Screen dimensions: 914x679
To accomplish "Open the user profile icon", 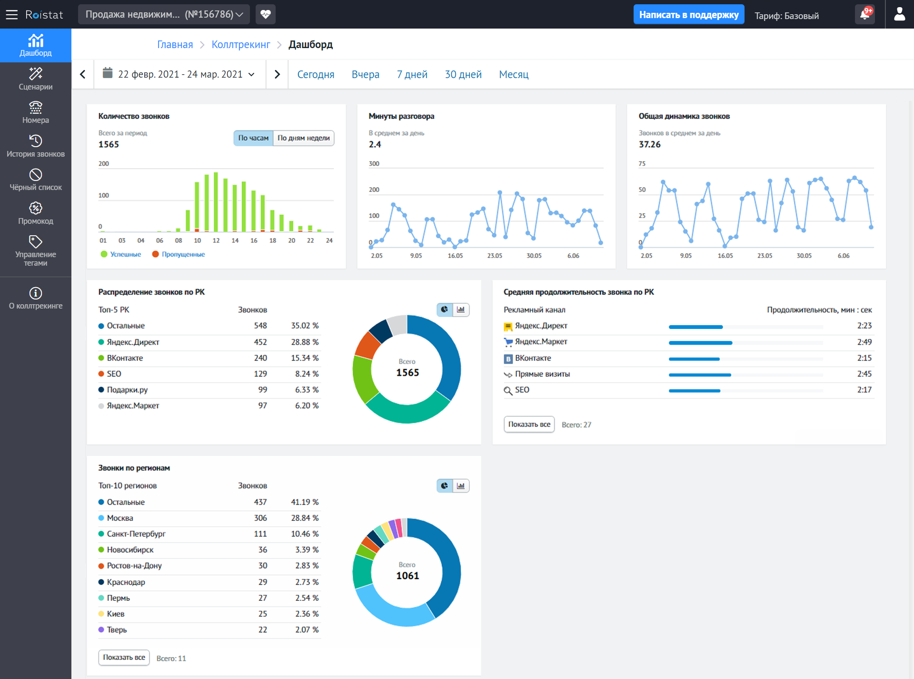I will pos(899,14).
